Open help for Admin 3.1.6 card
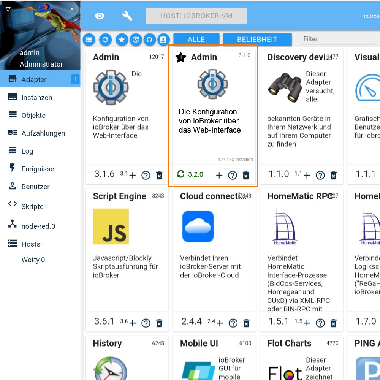The height and width of the screenshot is (380, 380). [x=146, y=175]
